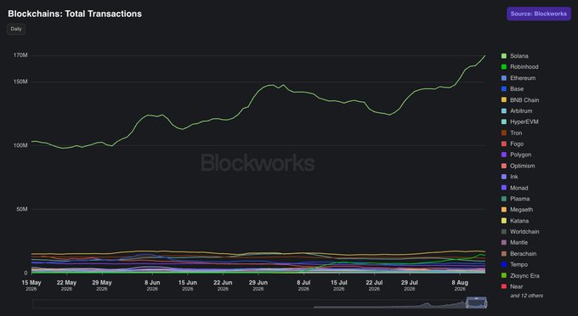This screenshot has width=578, height=316.
Task: Toggle Arbitrum series in legend
Action: coord(517,111)
